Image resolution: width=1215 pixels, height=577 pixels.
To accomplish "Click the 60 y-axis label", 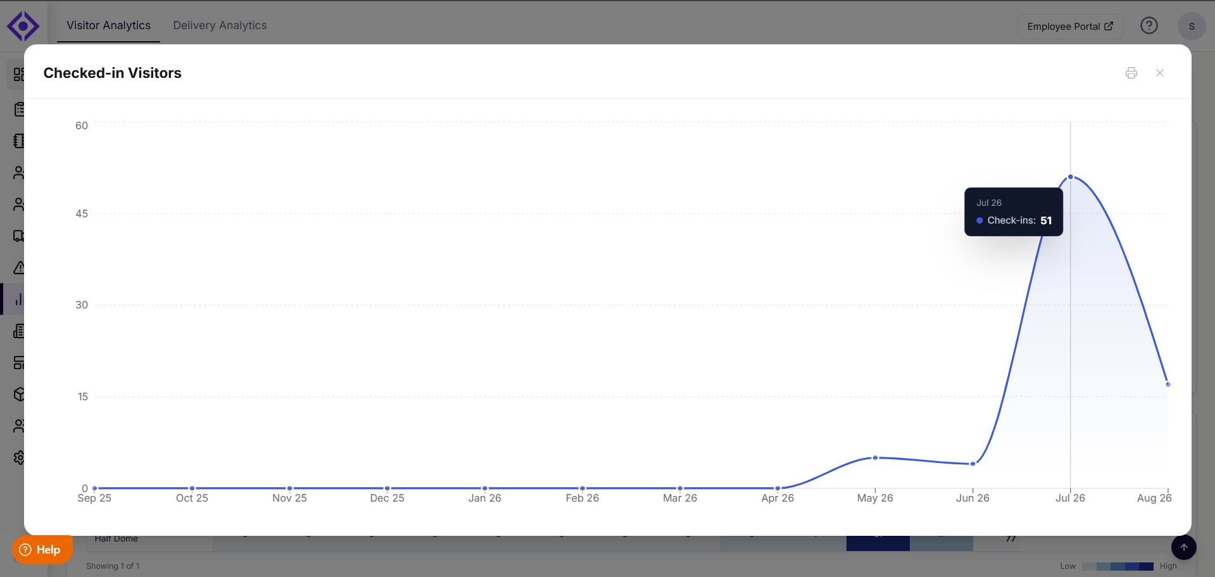I will point(82,125).
